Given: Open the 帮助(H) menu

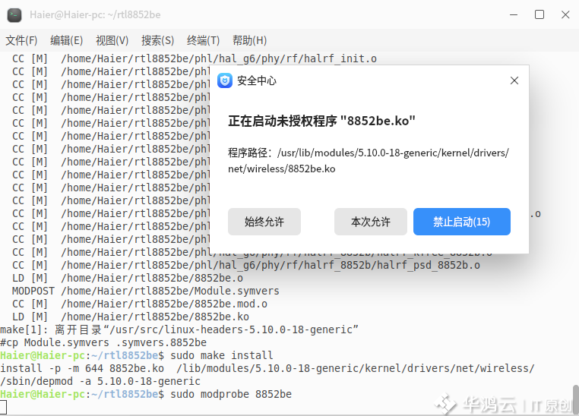Looking at the screenshot, I should (249, 40).
